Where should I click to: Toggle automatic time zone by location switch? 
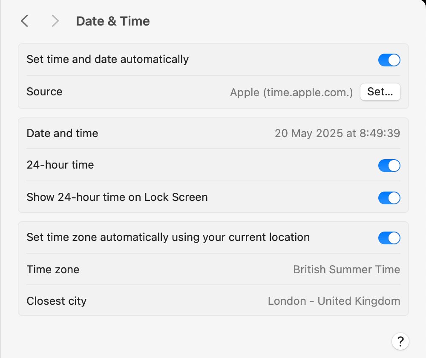coord(389,238)
